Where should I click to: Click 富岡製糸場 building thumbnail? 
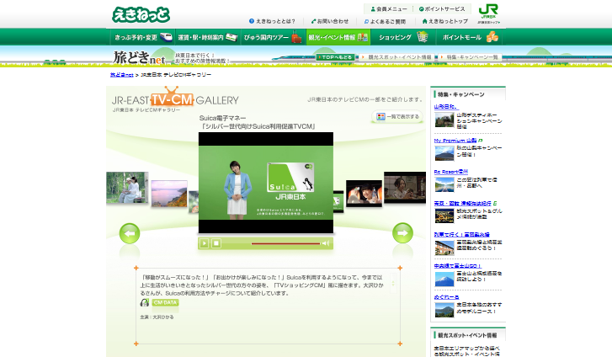click(x=444, y=248)
